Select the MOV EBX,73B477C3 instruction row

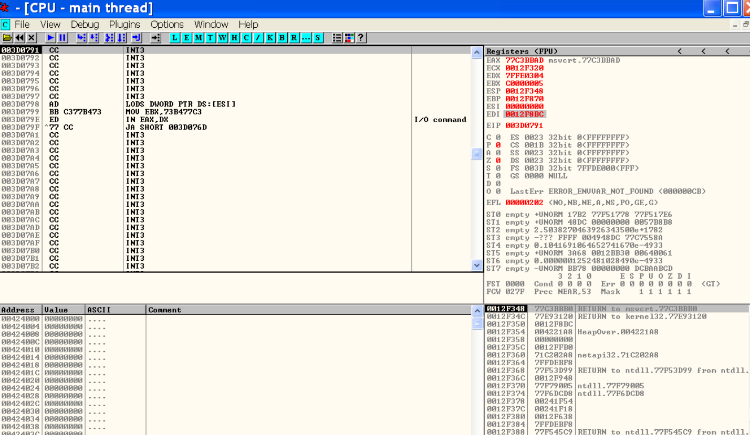(235, 112)
